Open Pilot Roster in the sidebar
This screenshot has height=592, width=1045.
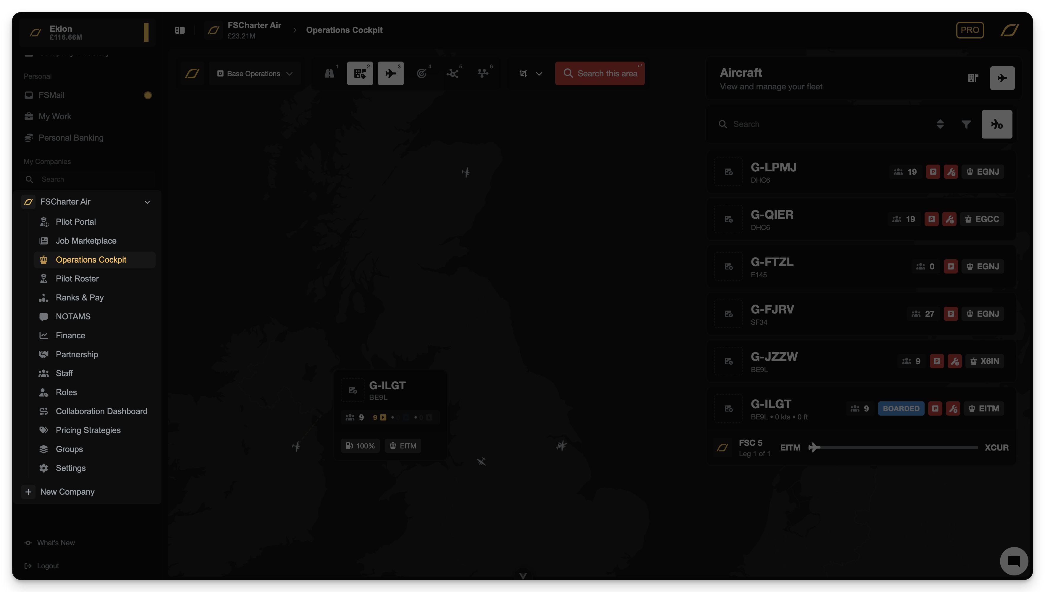[77, 279]
